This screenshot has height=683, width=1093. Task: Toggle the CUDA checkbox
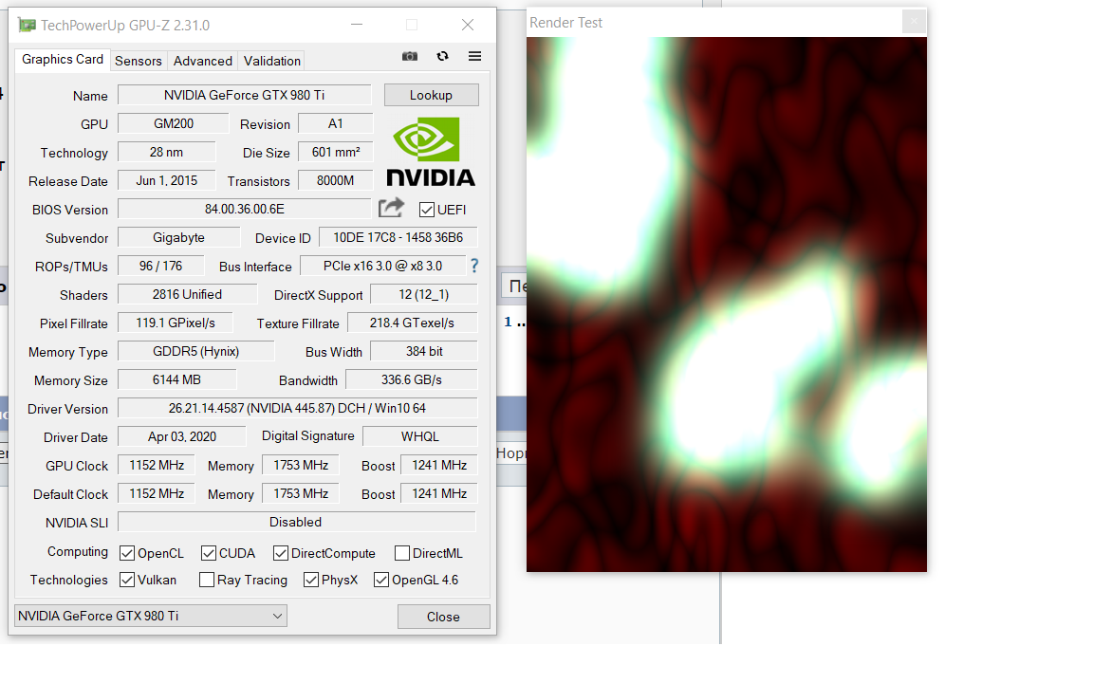(x=209, y=553)
